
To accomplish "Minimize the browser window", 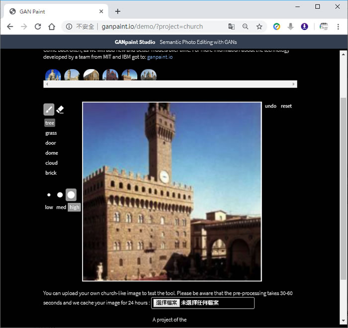I will 298,6.
